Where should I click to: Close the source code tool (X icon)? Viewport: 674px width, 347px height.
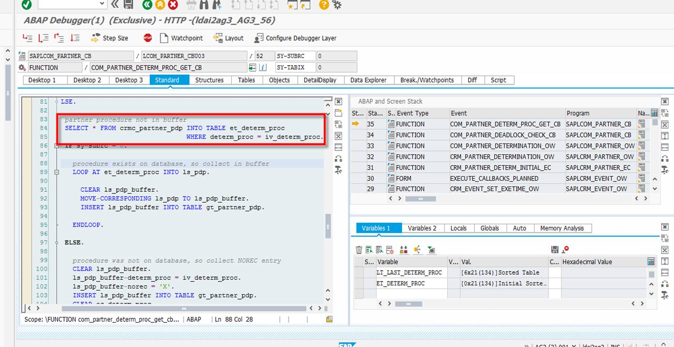point(338,102)
